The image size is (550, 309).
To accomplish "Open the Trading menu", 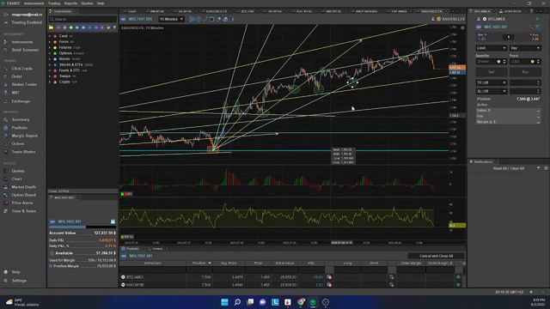I will point(54,3).
